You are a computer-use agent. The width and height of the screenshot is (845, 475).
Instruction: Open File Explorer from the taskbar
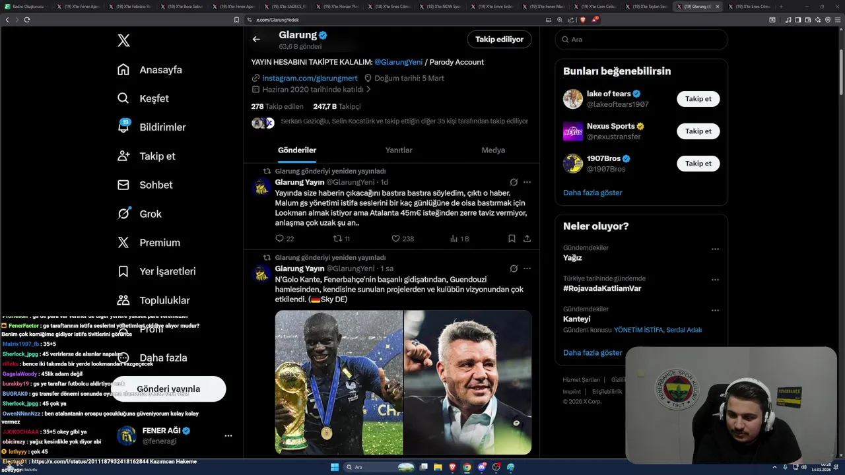click(x=438, y=467)
